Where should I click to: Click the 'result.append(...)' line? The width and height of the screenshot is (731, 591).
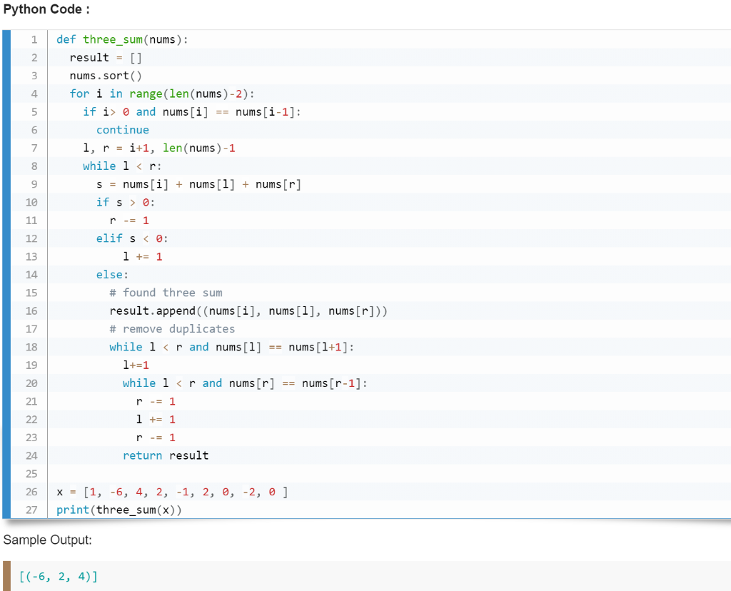(x=248, y=311)
